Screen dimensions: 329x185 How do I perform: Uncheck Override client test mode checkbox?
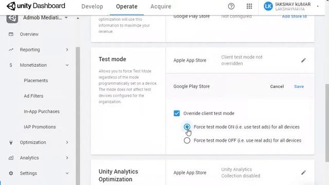(177, 113)
